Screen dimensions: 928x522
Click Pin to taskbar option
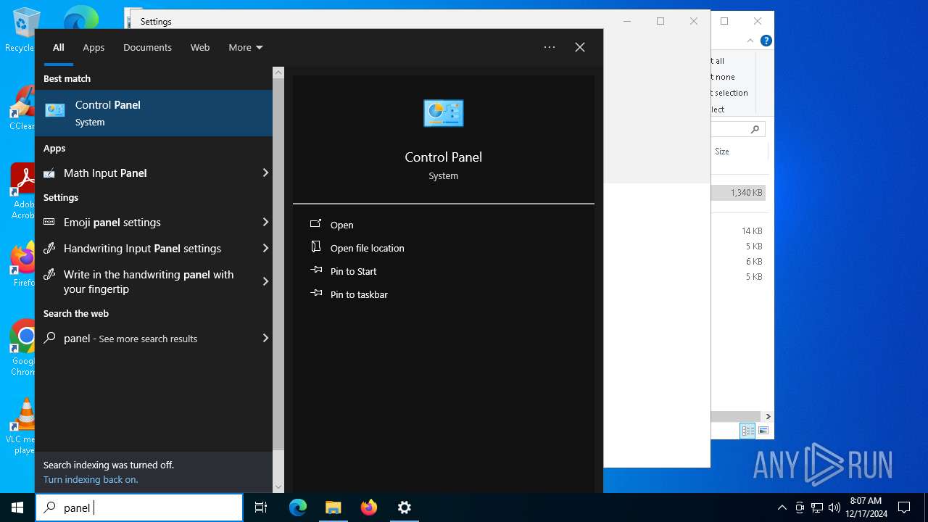359,294
